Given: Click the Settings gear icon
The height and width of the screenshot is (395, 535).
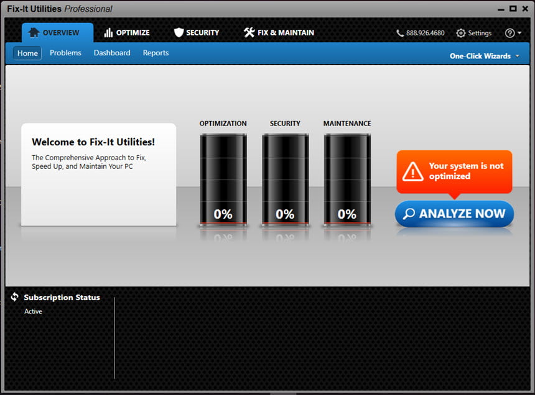Looking at the screenshot, I should (x=460, y=33).
